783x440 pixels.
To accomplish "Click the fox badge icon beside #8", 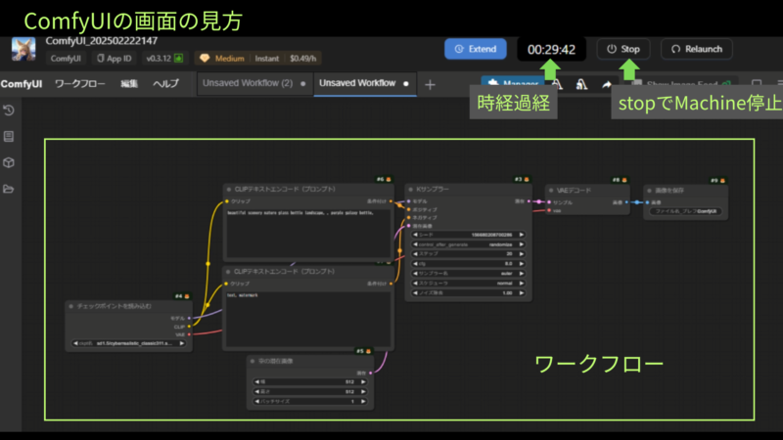I will [x=624, y=180].
